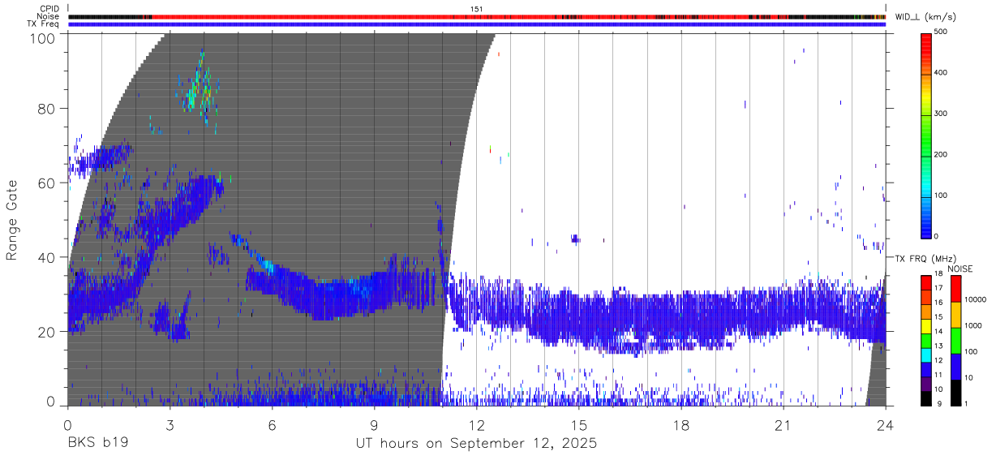Click the 40 range gate tick label
996x460 pixels.
(x=47, y=257)
